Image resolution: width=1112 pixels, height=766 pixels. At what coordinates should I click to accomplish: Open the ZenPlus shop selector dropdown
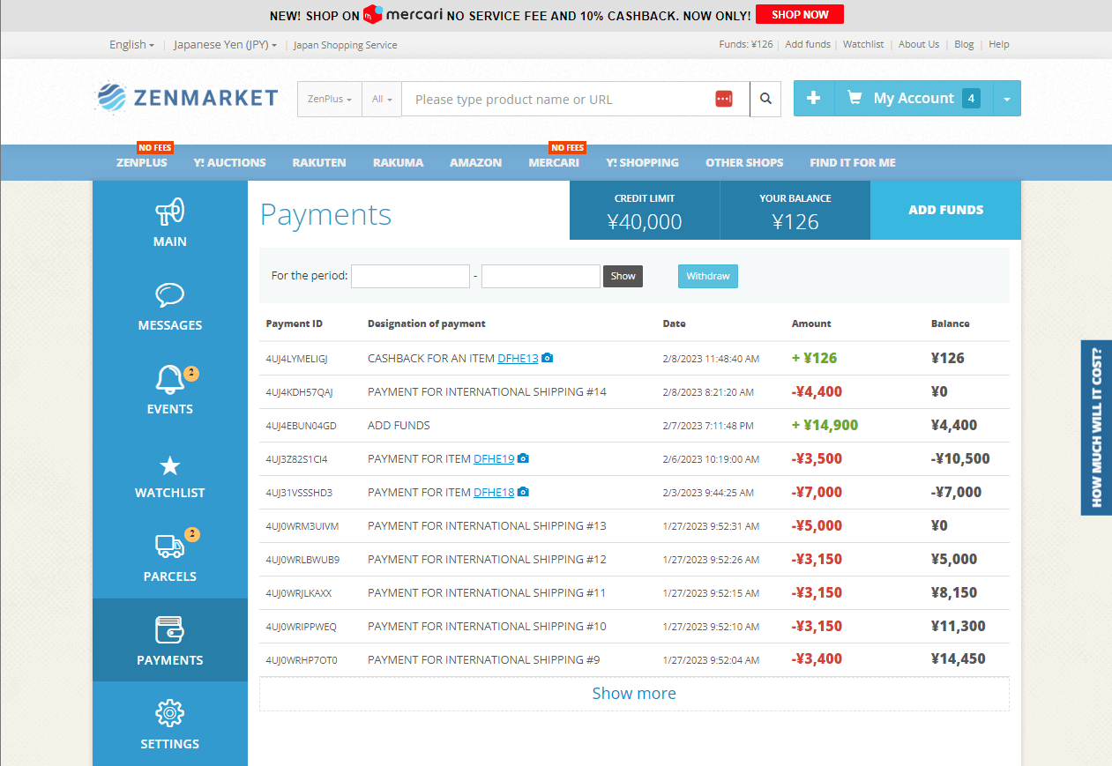330,99
